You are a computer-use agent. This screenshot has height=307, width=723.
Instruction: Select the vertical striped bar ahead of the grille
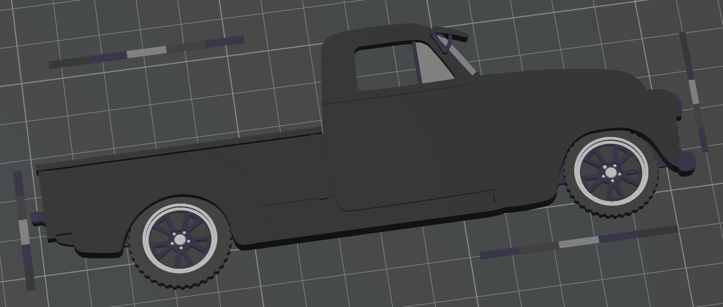click(694, 92)
